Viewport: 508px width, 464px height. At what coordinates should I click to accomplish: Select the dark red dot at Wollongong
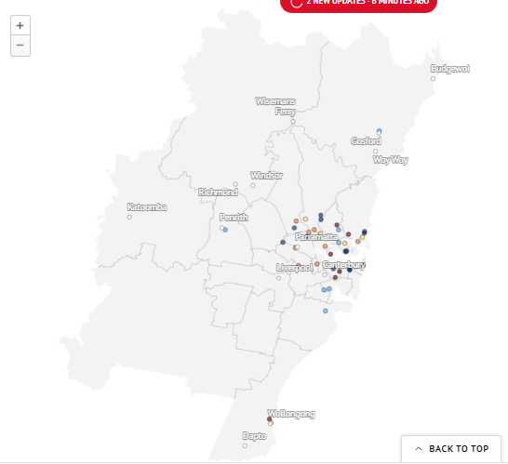269,419
